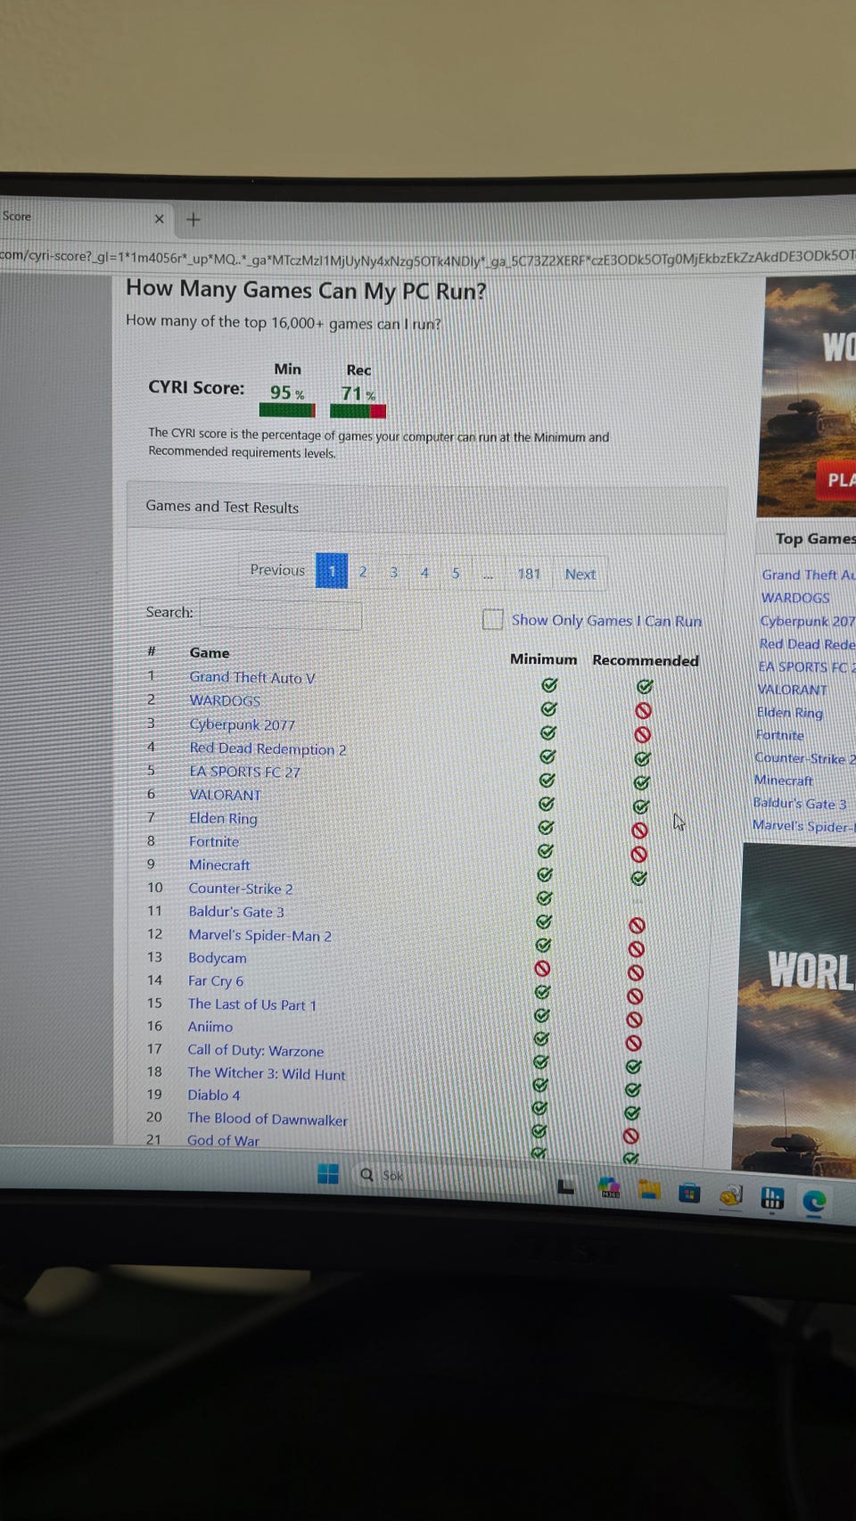
Task: Click the red recommended fail icon for WARDOGS
Action: (643, 710)
